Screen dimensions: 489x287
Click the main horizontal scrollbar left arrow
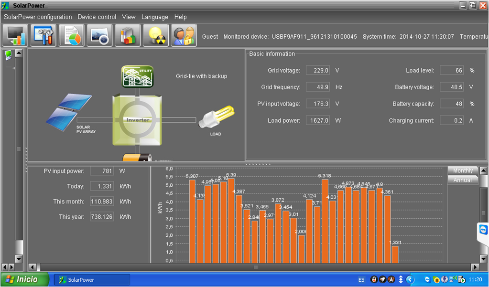coord(33,267)
